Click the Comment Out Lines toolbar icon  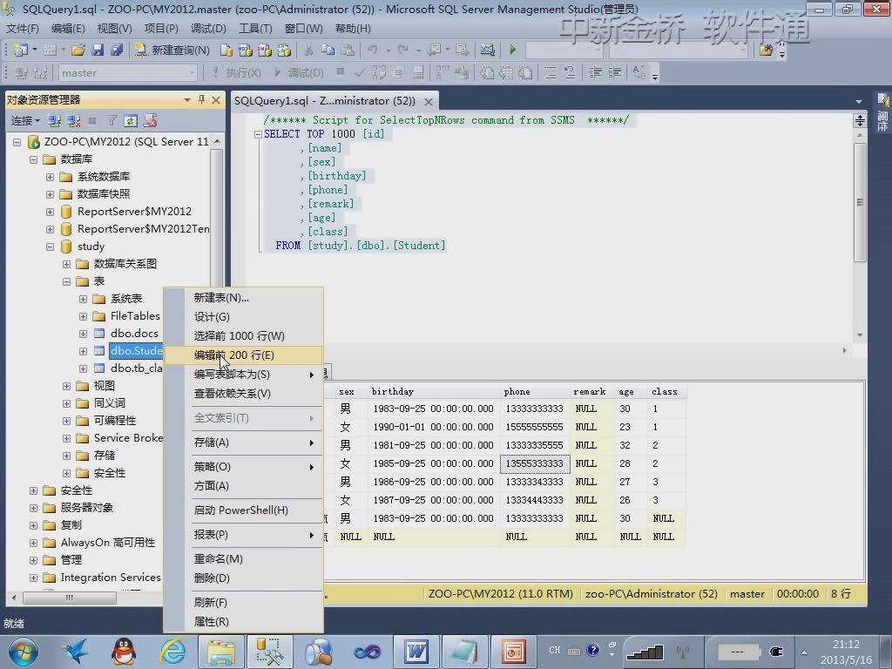[x=551, y=73]
